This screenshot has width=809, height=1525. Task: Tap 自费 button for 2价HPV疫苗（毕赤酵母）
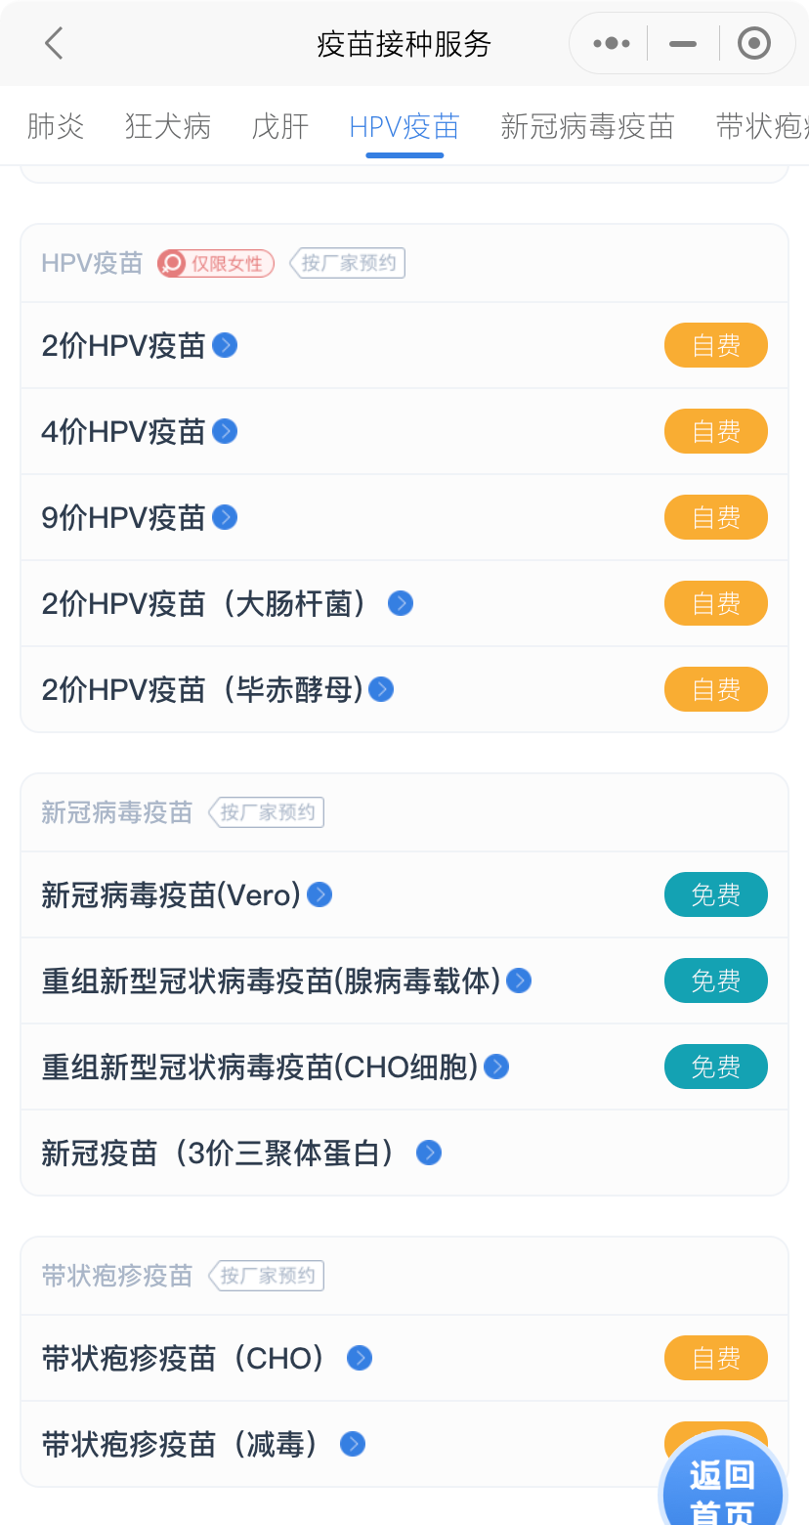[715, 689]
